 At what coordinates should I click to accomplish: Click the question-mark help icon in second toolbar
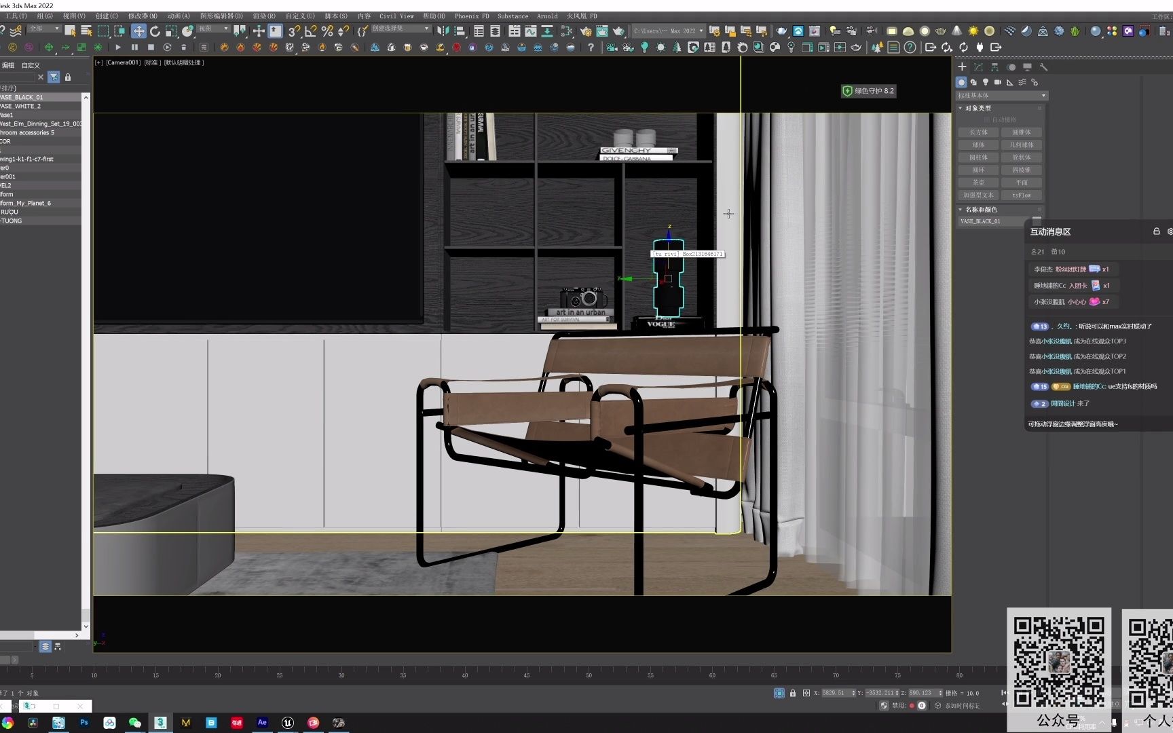[x=591, y=48]
